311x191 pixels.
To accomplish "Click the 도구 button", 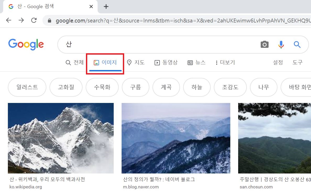I will [298, 62].
